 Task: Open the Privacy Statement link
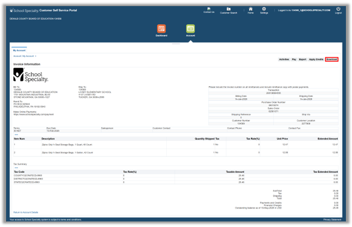(332, 219)
